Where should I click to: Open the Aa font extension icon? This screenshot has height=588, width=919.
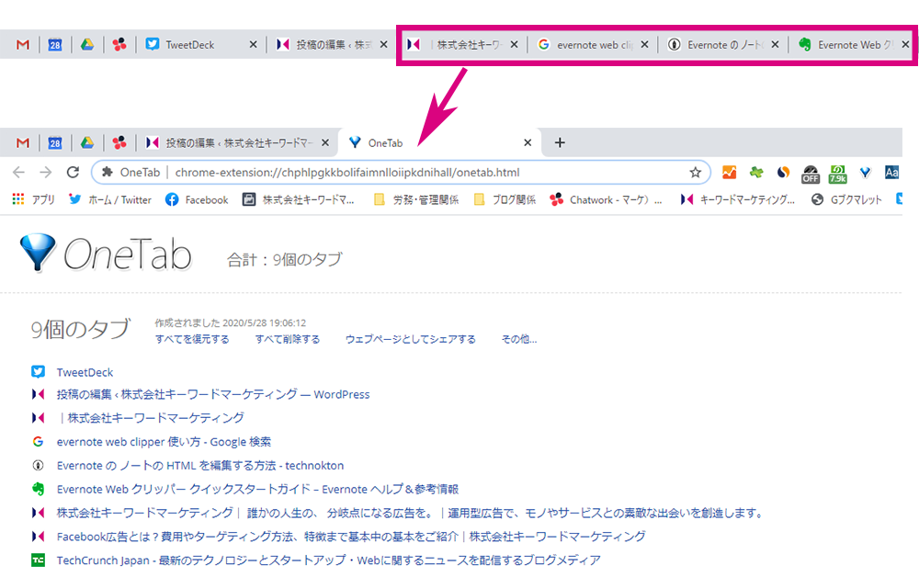[891, 172]
